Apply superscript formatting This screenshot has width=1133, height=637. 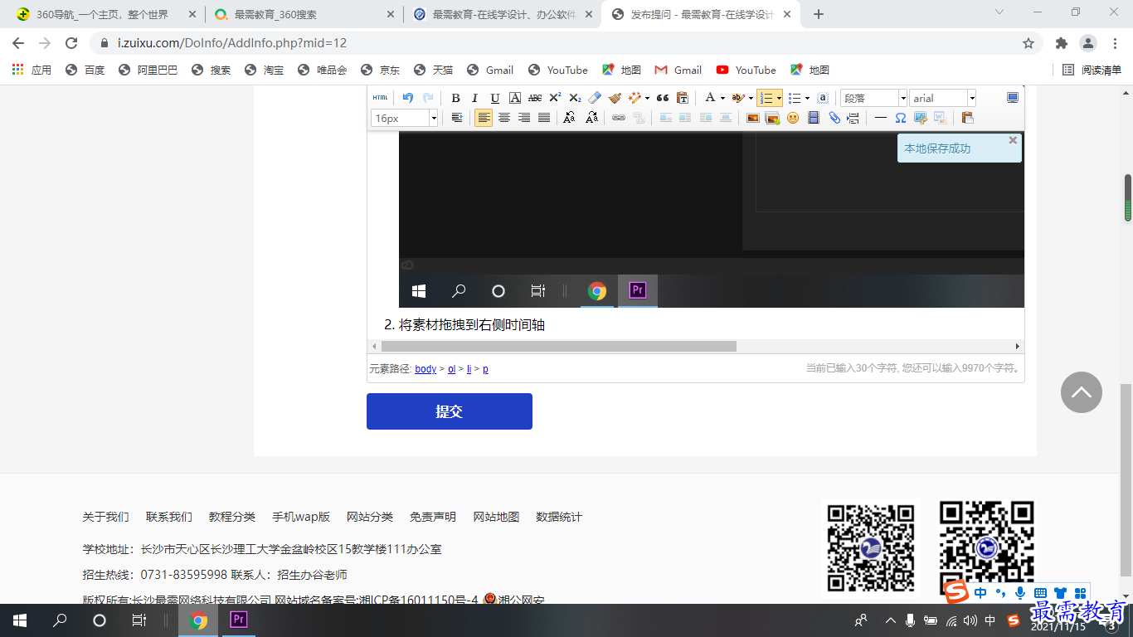point(555,98)
